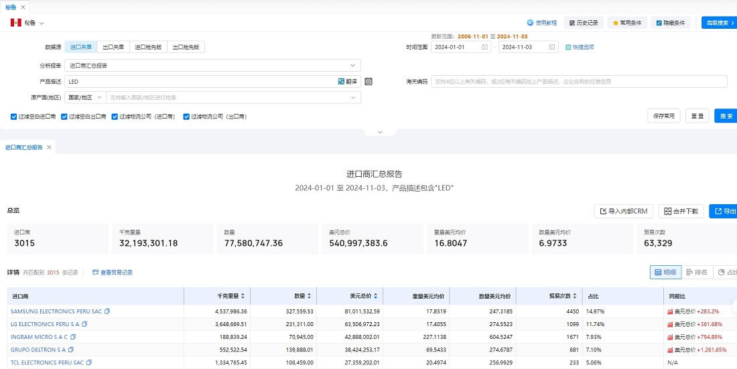Click the translate icon in product description field
The image size is (737, 369).
pyautogui.click(x=341, y=81)
